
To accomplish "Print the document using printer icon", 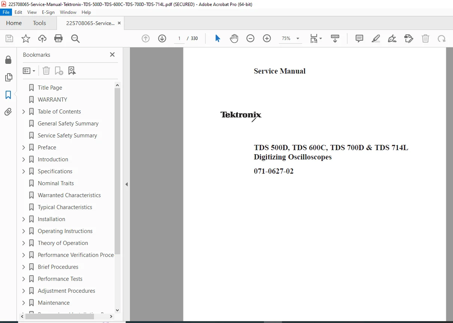I will [x=58, y=38].
